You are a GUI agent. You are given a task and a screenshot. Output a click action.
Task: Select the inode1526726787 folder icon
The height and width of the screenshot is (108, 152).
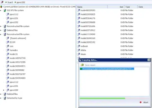tap(7, 74)
